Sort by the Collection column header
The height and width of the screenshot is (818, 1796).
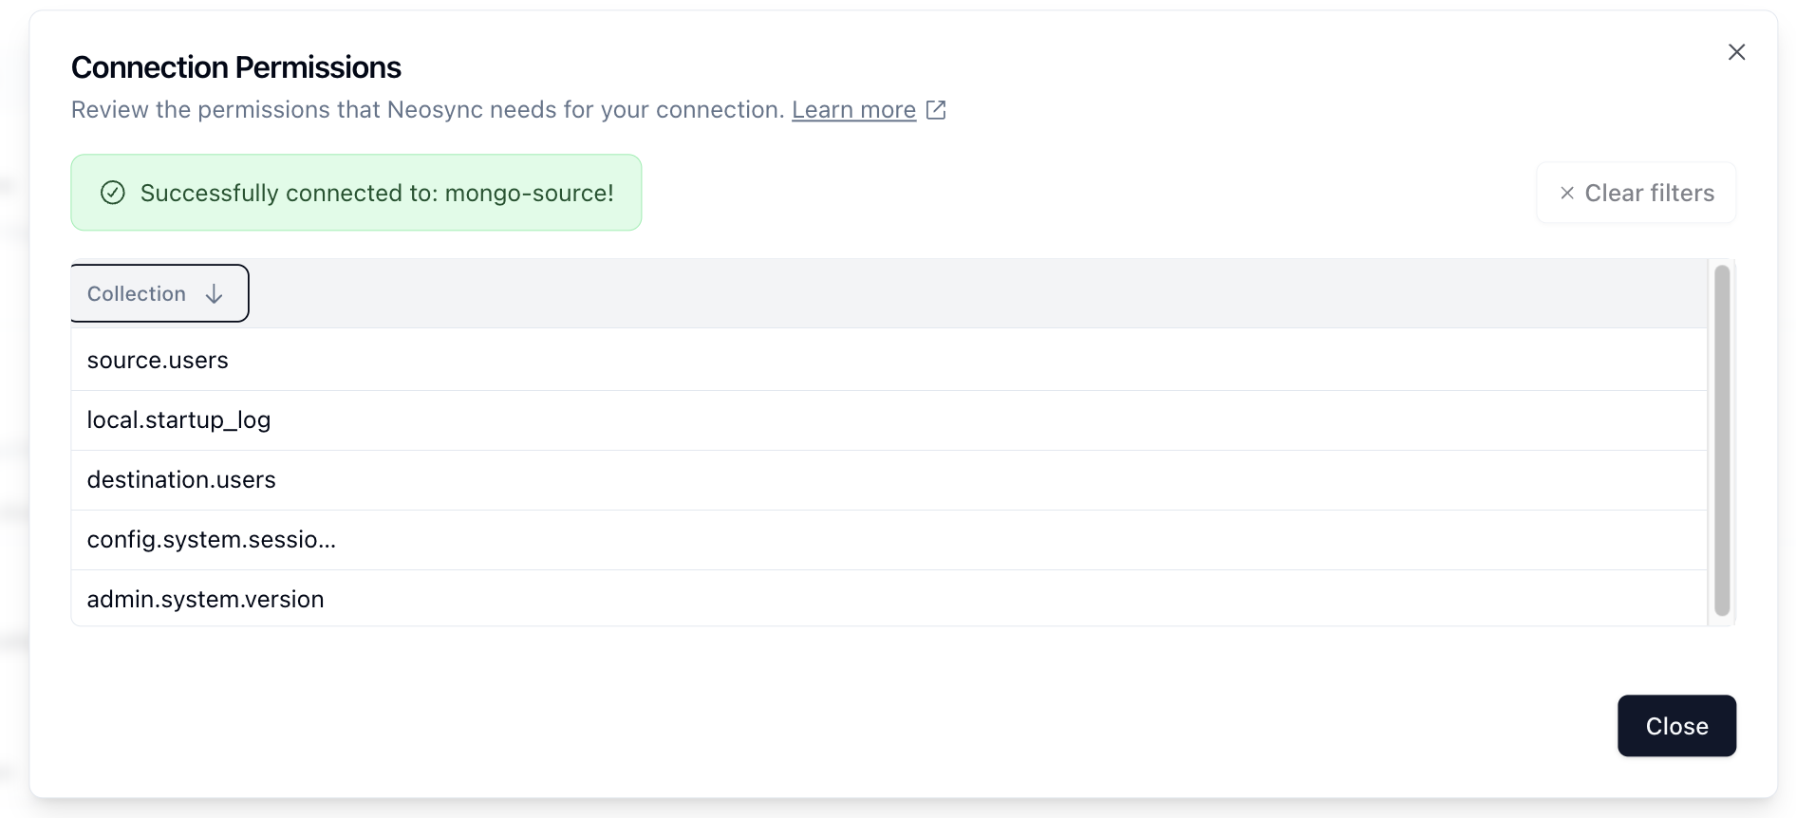coord(159,293)
